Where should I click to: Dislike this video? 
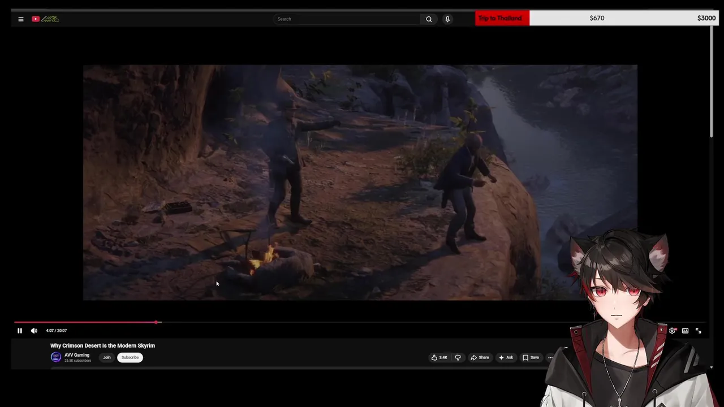[x=458, y=357]
